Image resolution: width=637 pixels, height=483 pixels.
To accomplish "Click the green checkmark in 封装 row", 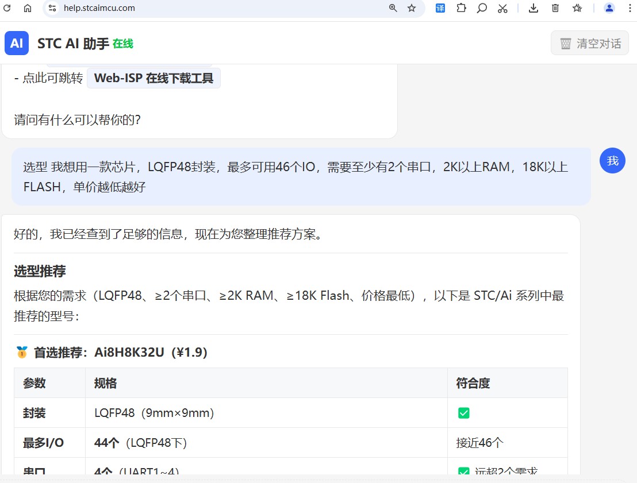I will tap(463, 413).
